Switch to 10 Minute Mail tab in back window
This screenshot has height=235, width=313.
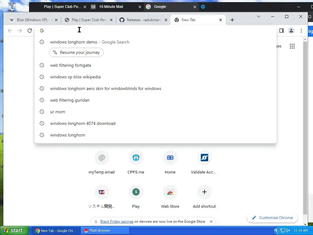coord(116,7)
